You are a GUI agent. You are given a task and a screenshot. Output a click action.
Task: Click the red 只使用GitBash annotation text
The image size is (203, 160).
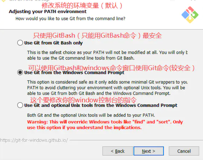97,36
